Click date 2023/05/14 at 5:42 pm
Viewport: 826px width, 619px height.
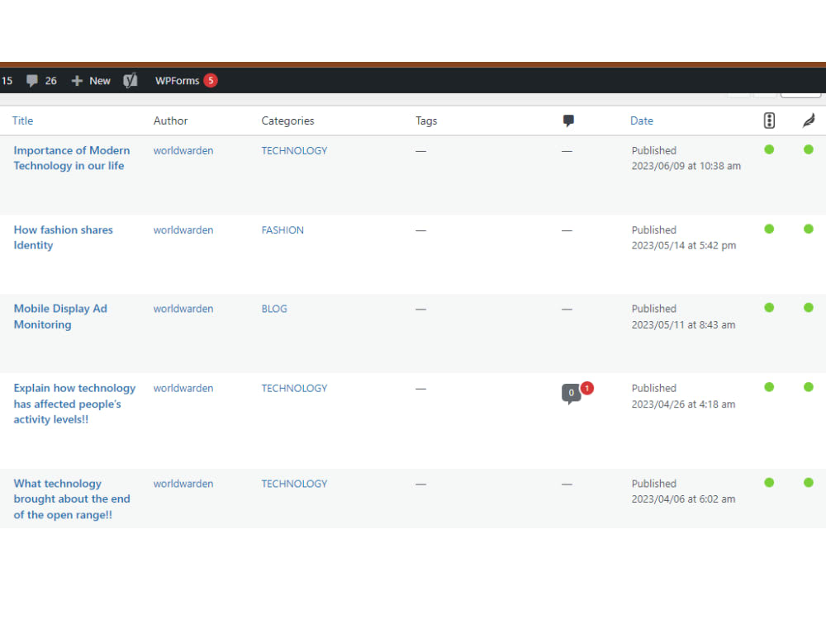click(684, 245)
